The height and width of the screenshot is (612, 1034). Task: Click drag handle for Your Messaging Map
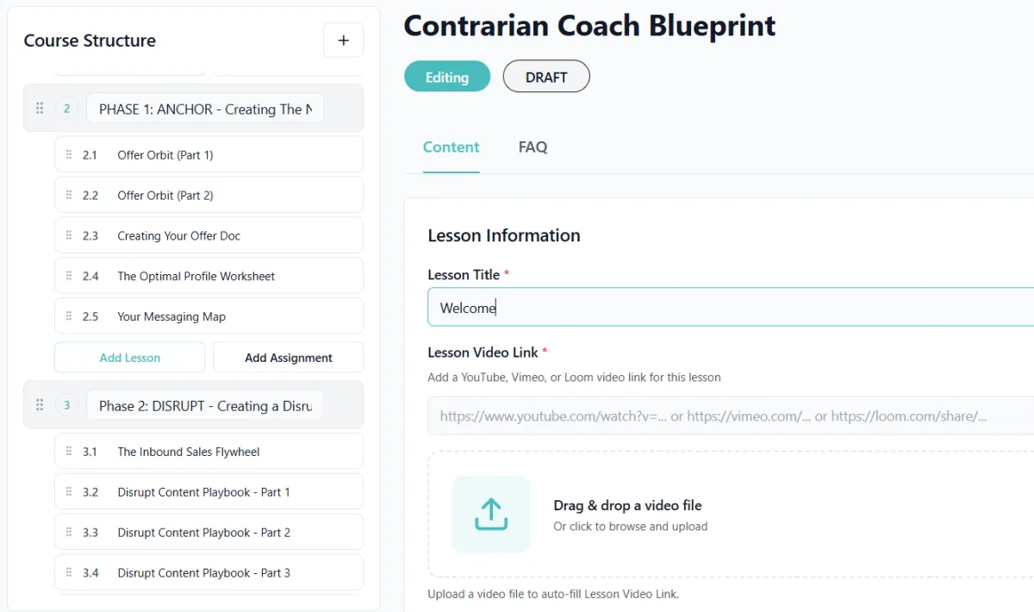(x=69, y=316)
